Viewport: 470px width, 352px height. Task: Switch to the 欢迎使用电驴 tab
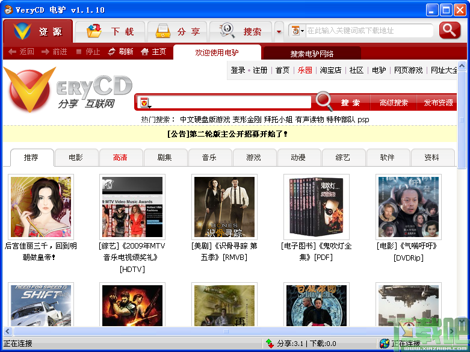tap(217, 52)
